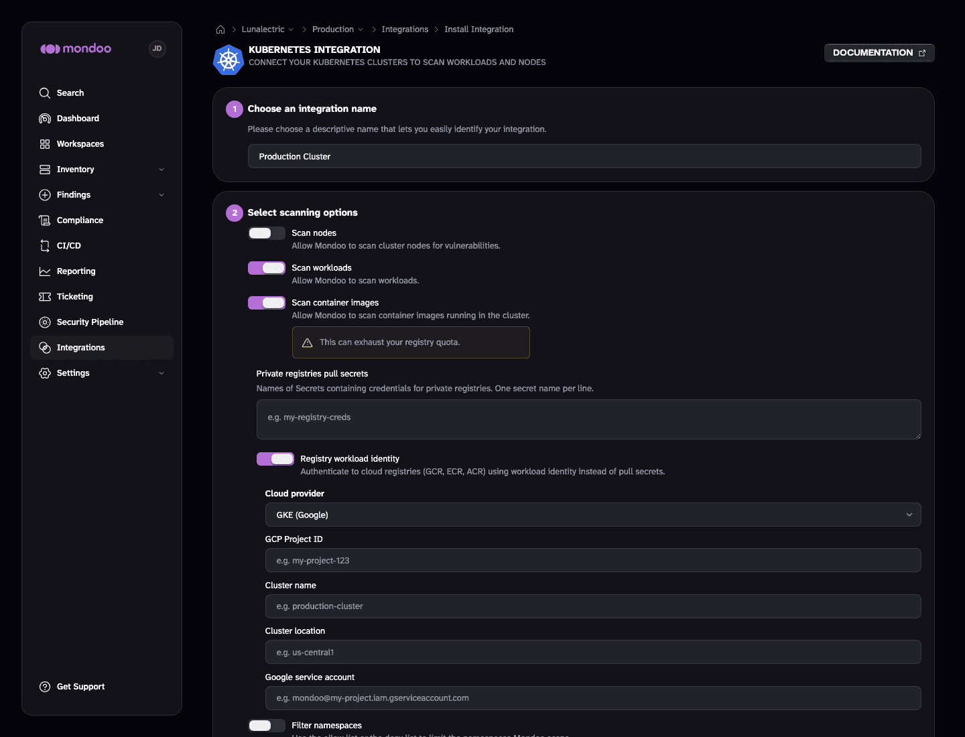Image resolution: width=965 pixels, height=737 pixels.
Task: Open Get Support link
Action: pos(102,687)
